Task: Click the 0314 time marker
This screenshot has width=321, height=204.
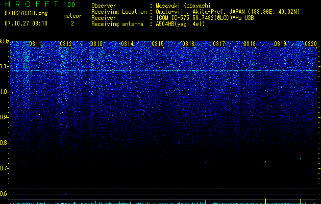Action: (x=127, y=44)
